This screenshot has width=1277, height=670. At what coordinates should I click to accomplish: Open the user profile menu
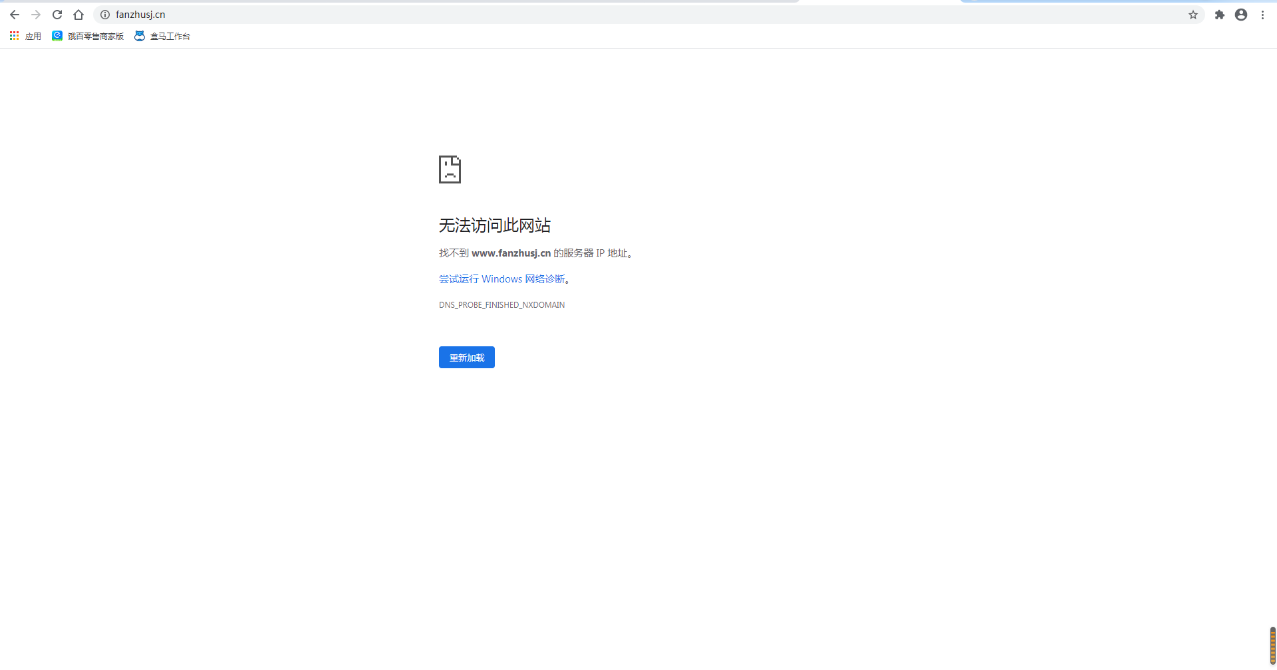click(x=1241, y=15)
